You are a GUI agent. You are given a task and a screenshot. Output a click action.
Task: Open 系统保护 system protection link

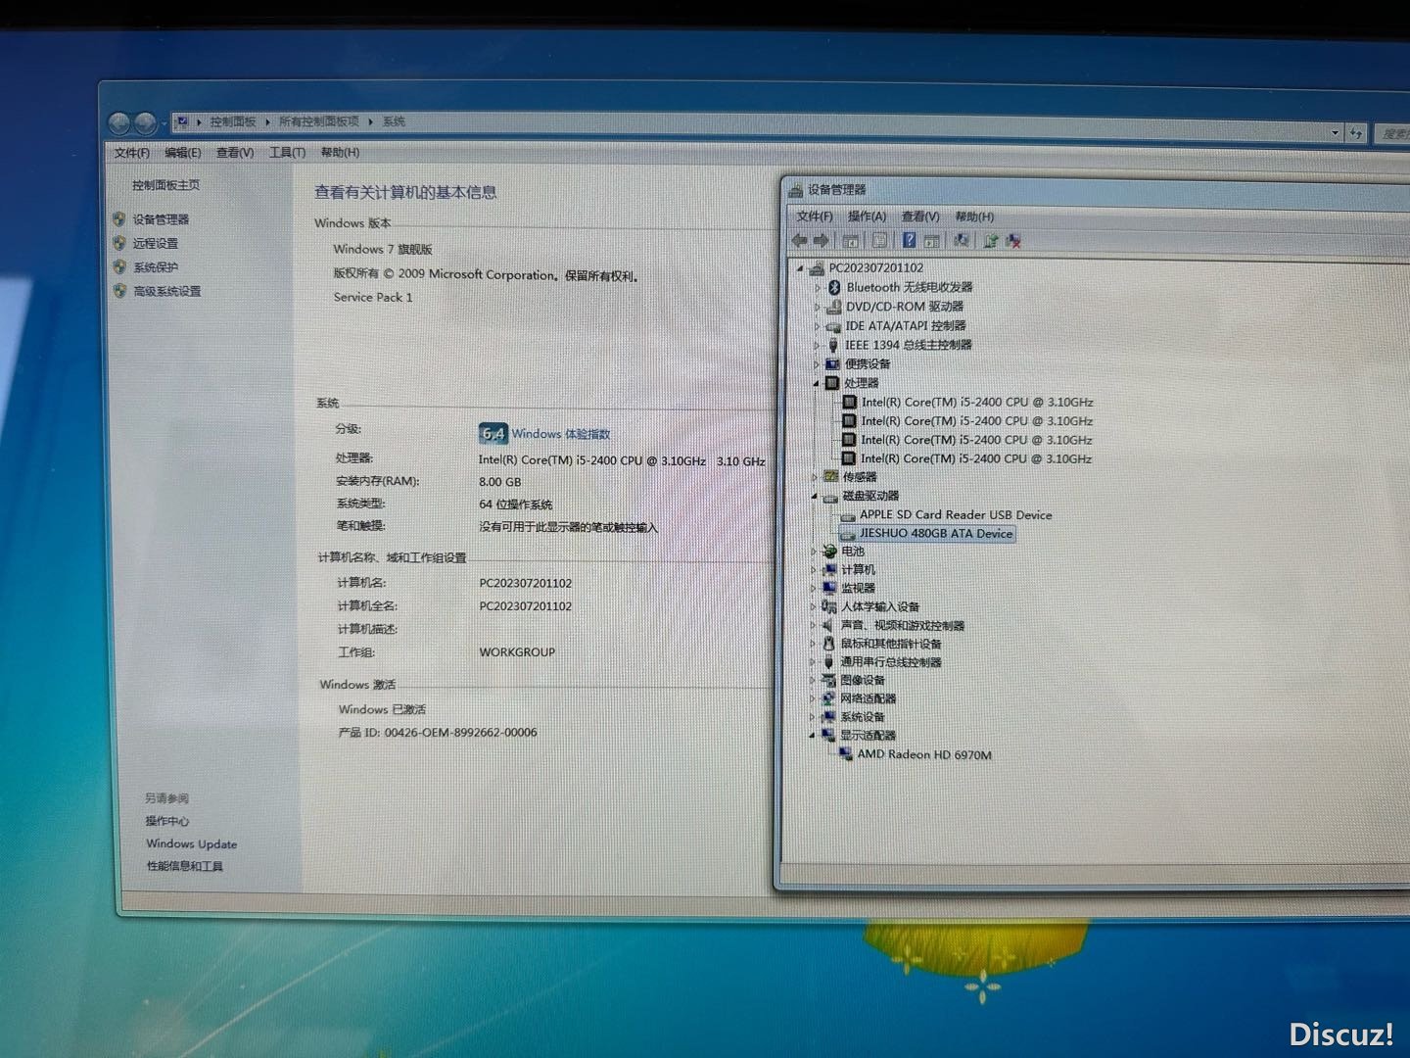point(156,266)
